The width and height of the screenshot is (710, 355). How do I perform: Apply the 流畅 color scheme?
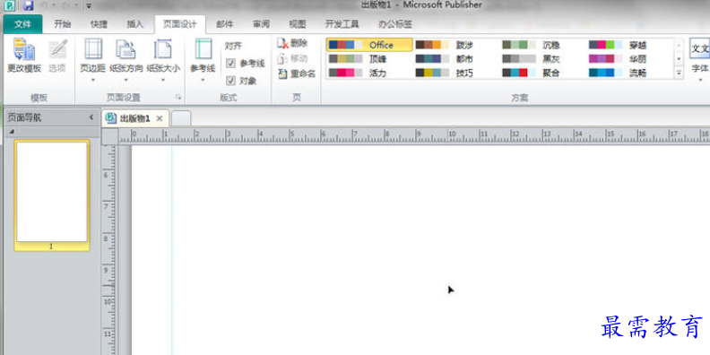(x=630, y=73)
